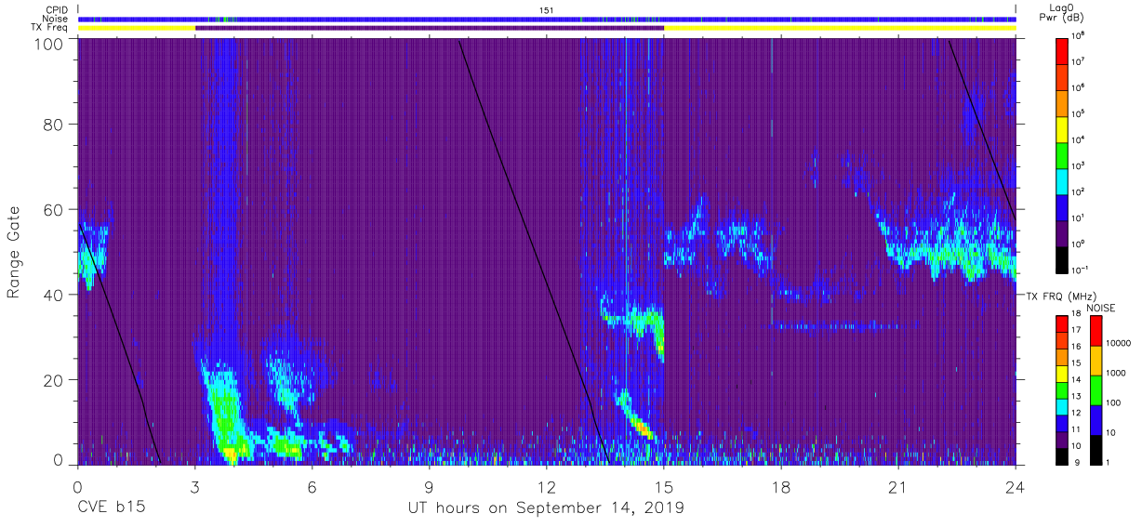The width and height of the screenshot is (1142, 527).
Task: Click the y-axis tick label '80'
Action: (52, 124)
